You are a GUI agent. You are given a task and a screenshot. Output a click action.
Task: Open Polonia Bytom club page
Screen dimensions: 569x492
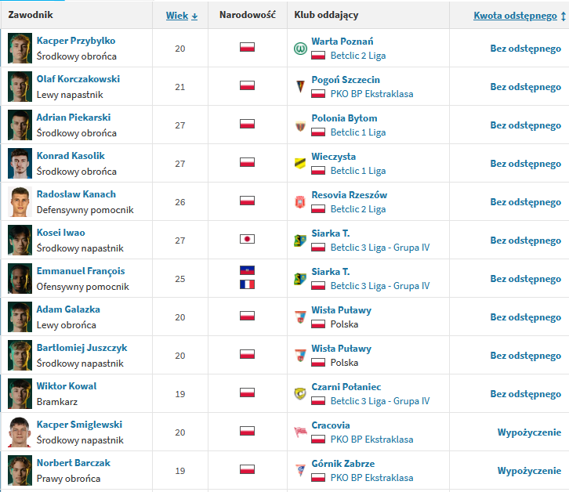click(x=344, y=118)
